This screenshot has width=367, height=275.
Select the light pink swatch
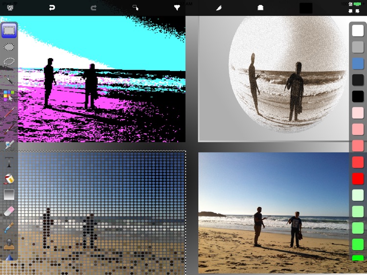click(358, 129)
